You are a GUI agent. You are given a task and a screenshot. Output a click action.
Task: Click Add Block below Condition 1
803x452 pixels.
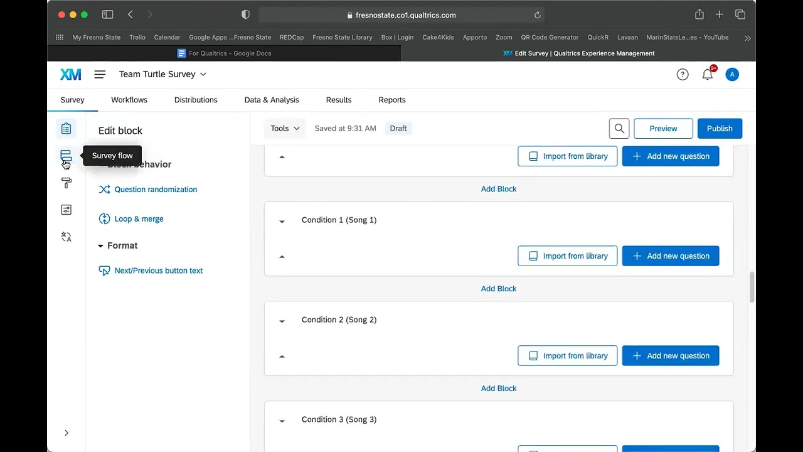[x=499, y=289]
